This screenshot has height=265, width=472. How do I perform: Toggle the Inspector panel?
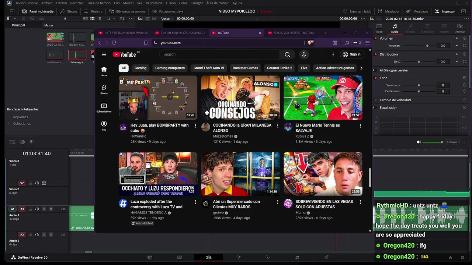click(x=445, y=11)
